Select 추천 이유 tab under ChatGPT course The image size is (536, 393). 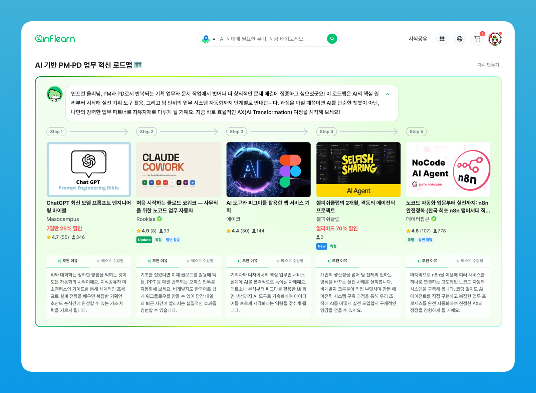click(x=67, y=261)
